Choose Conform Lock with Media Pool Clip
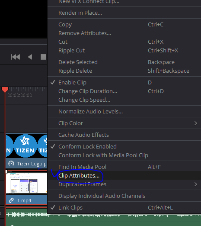The width and height of the screenshot is (201, 226). (124, 155)
